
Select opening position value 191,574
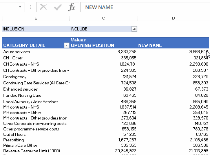coord(130,77)
